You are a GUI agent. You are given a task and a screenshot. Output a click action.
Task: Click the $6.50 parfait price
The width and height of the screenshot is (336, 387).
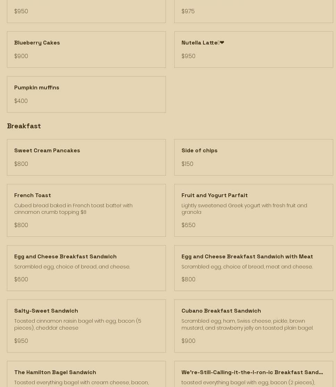(188, 225)
